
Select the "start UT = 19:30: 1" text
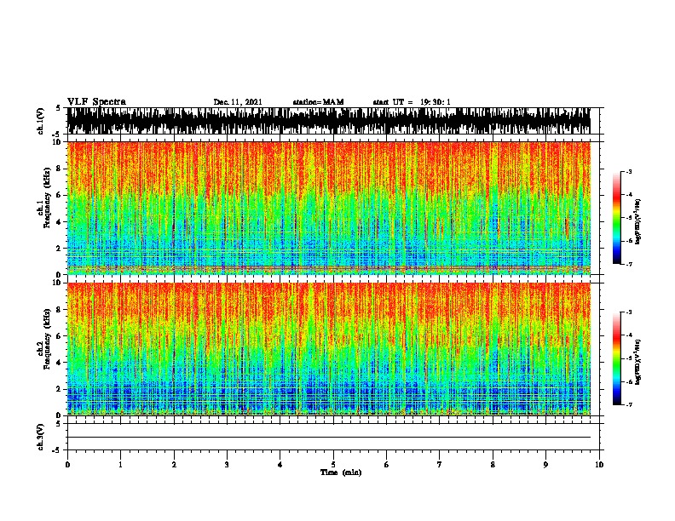(412, 102)
